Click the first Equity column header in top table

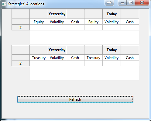tap(39, 22)
